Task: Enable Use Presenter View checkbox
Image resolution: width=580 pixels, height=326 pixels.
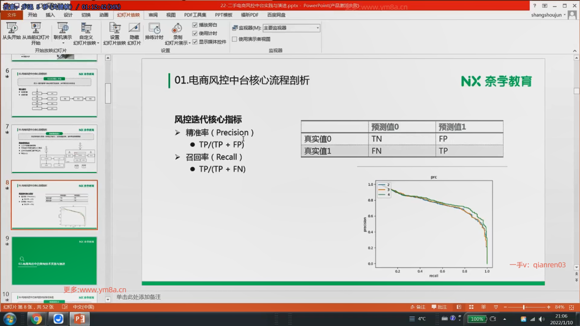Action: tap(234, 39)
